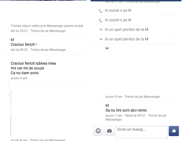Click the 'acum 9 ore' timestamp
The width and height of the screenshot is (195, 141).
coord(19,78)
